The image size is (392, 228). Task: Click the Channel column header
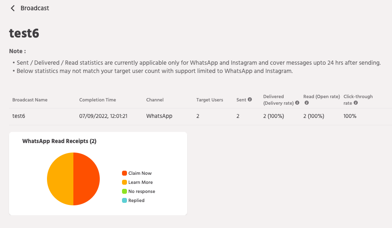[x=155, y=100]
